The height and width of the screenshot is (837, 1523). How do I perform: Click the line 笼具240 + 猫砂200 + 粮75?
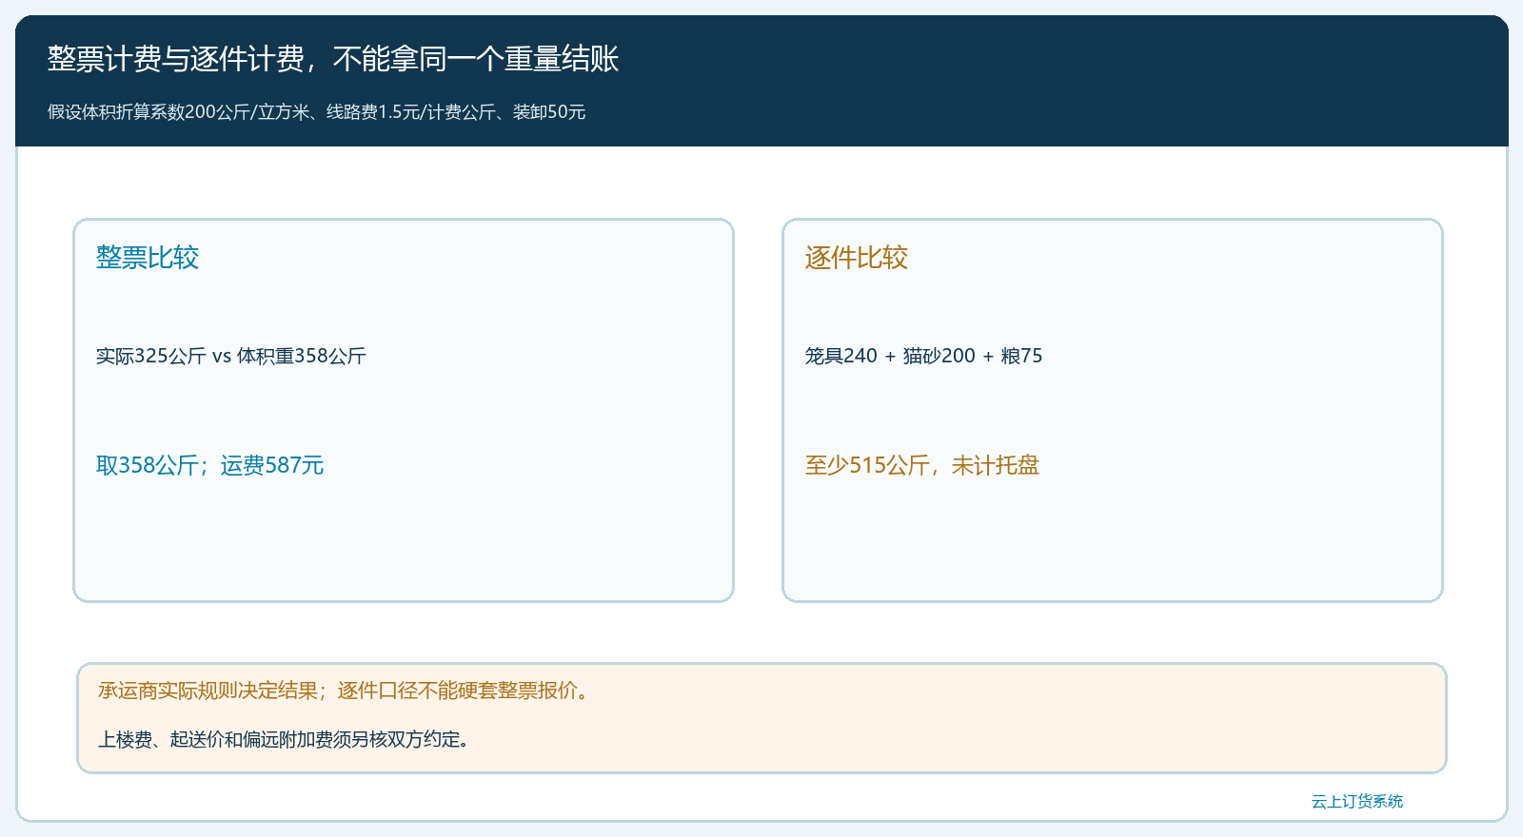(924, 356)
